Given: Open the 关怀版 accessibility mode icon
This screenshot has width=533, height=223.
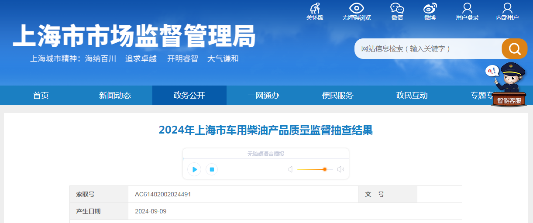Looking at the screenshot, I should click(x=315, y=8).
